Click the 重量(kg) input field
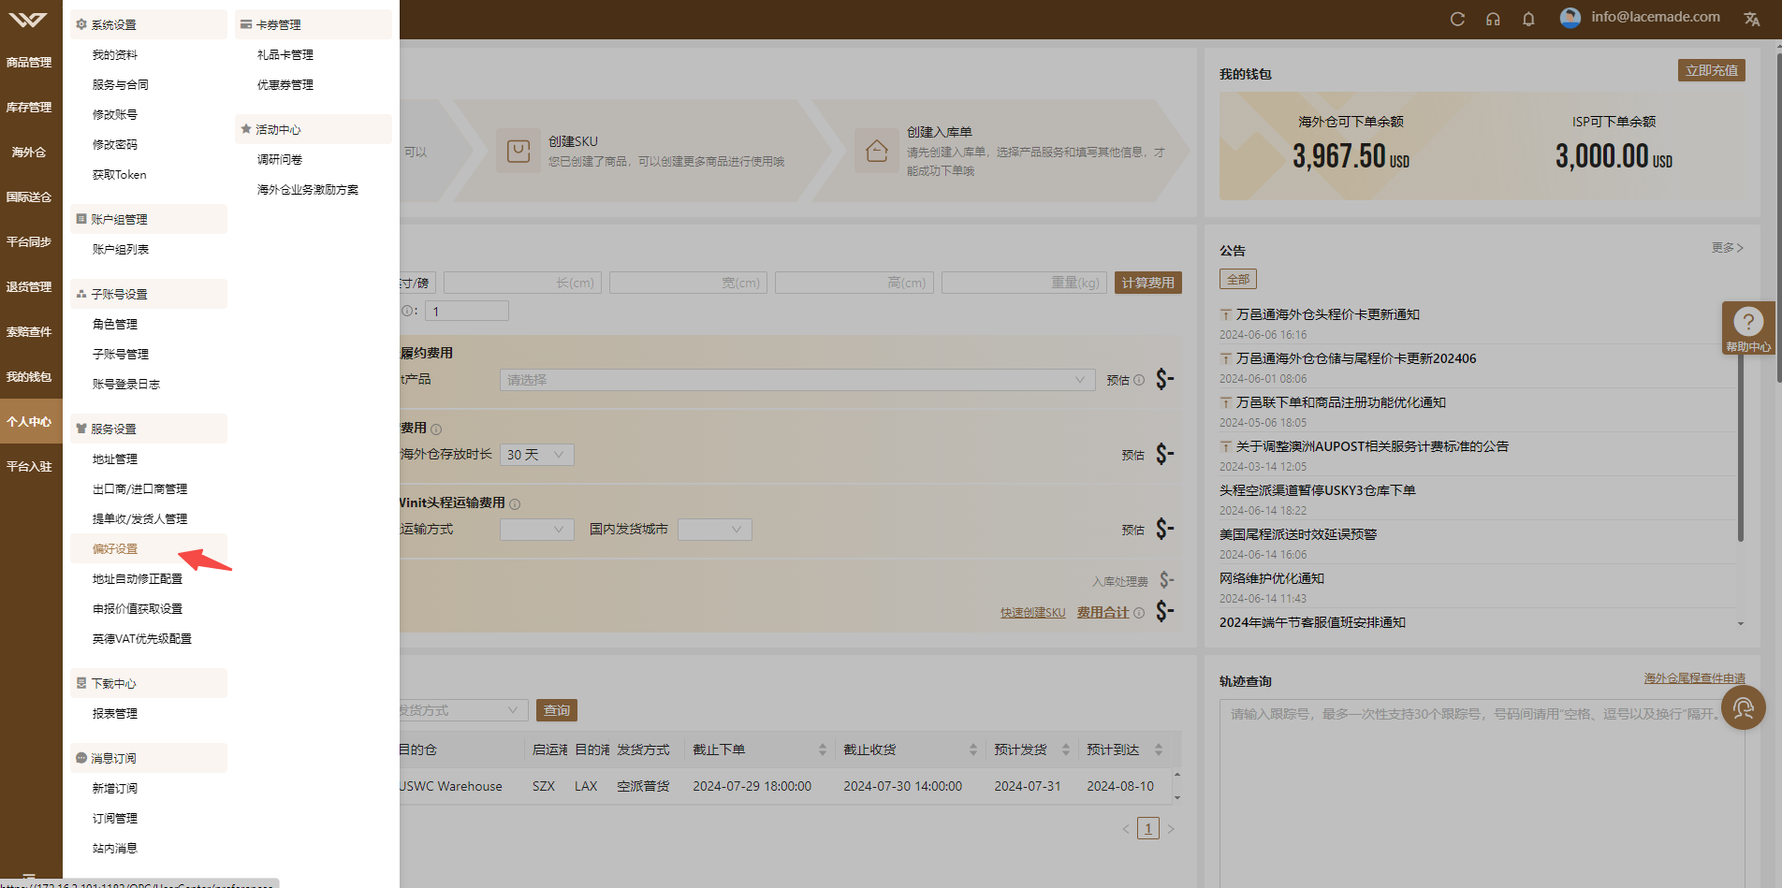This screenshot has height=888, width=1782. (x=1025, y=283)
